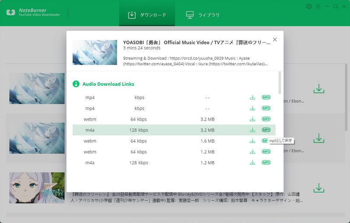Open the settings gear in title bar
350x223 pixels.
[309, 6]
